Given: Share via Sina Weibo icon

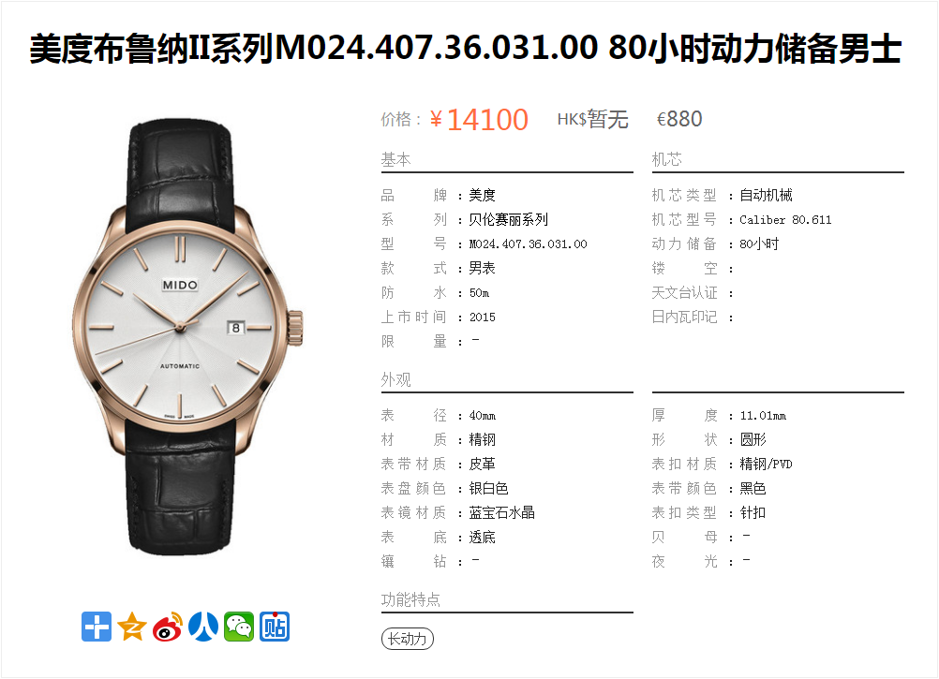Looking at the screenshot, I should [x=168, y=627].
